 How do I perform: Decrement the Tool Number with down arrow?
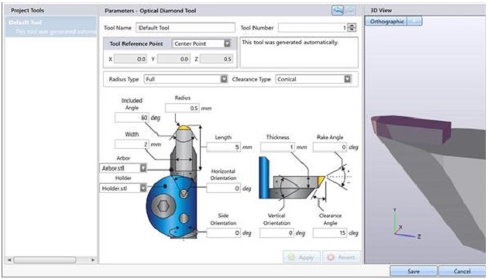pos(352,30)
